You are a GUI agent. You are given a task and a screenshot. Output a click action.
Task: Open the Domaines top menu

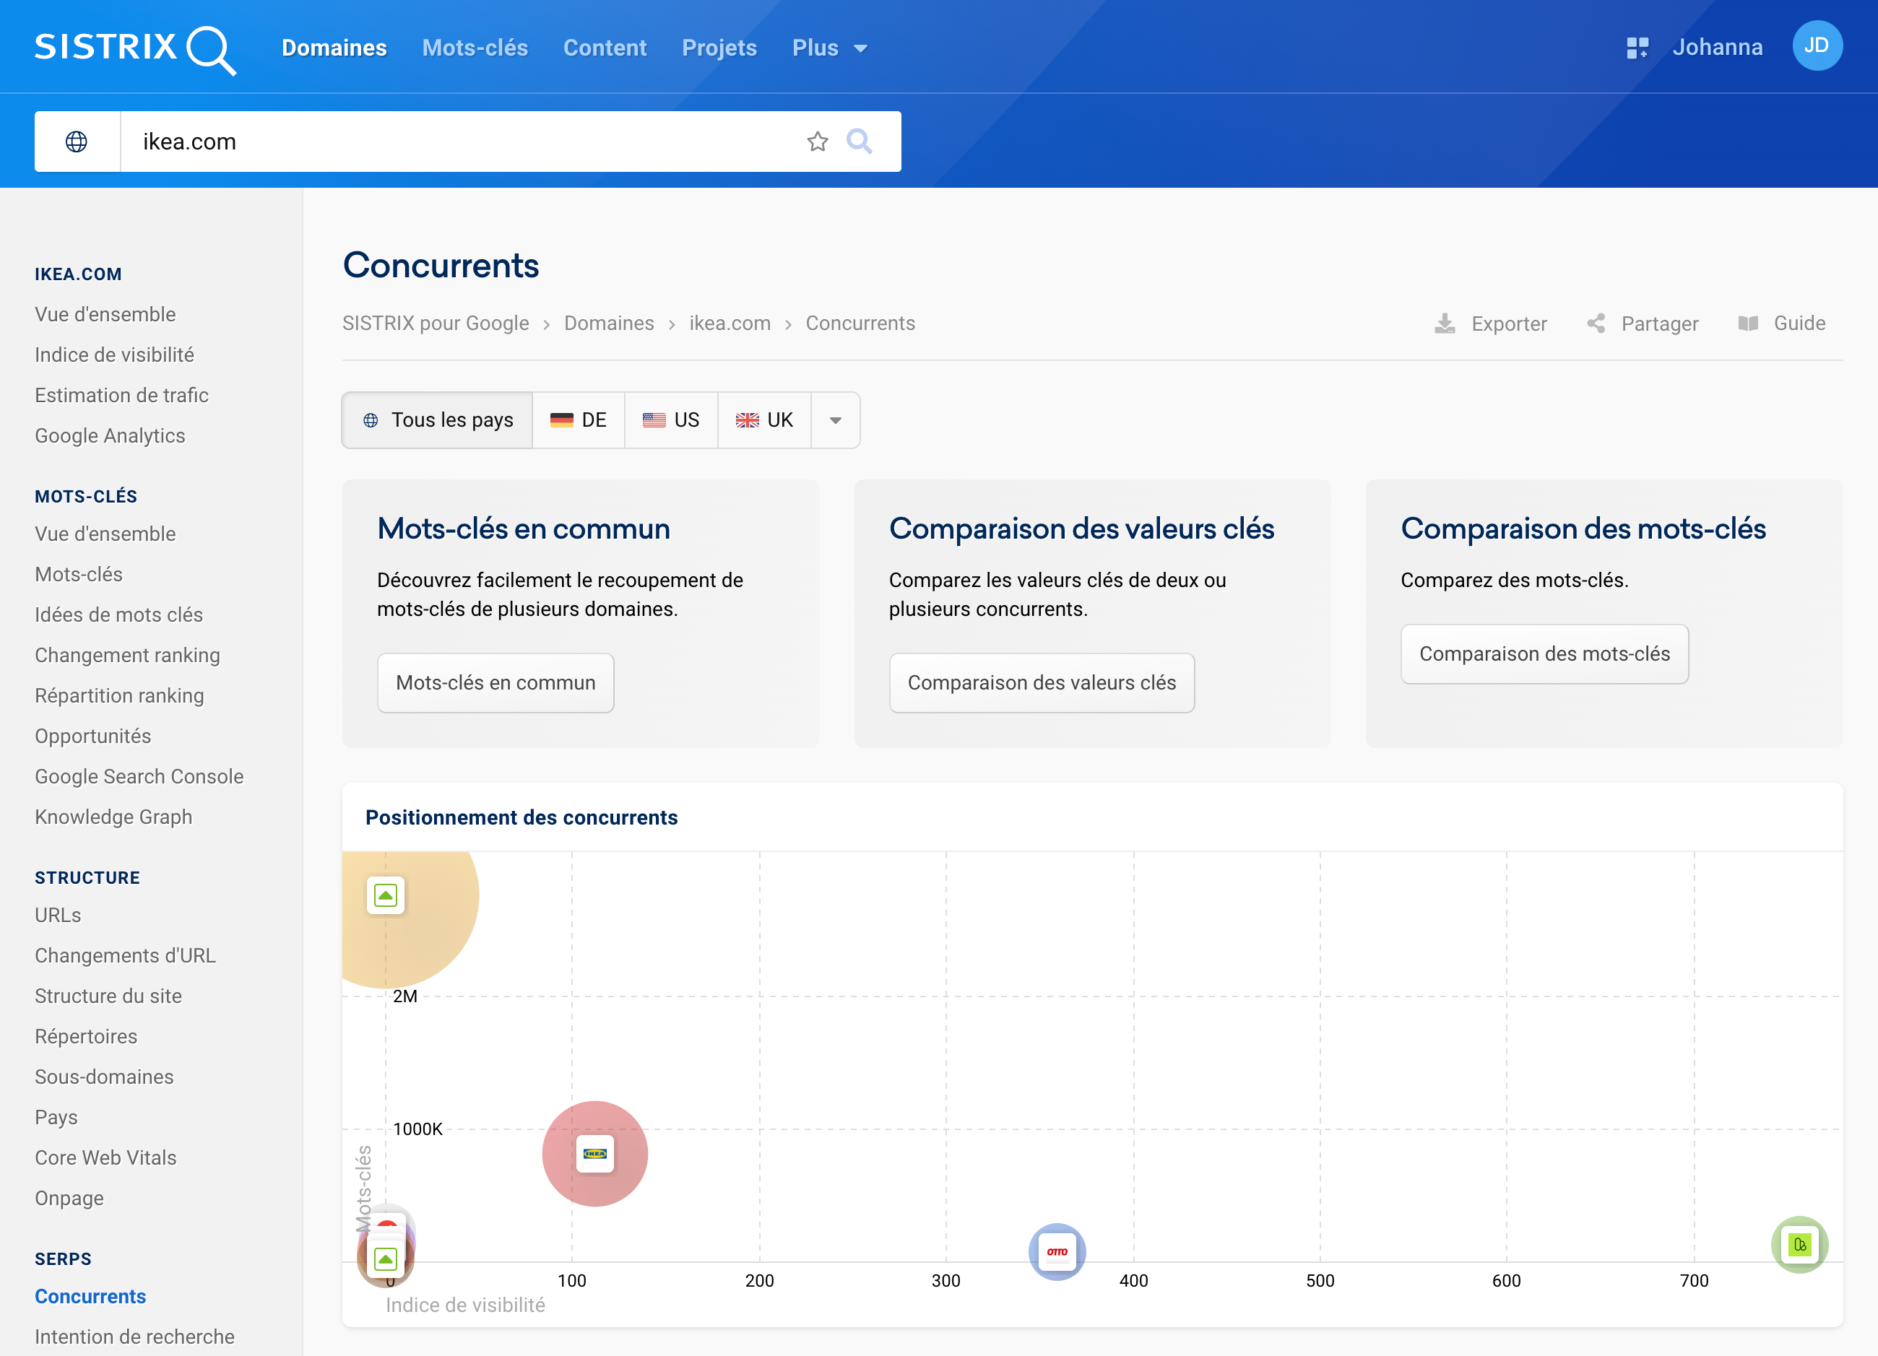tap(334, 48)
